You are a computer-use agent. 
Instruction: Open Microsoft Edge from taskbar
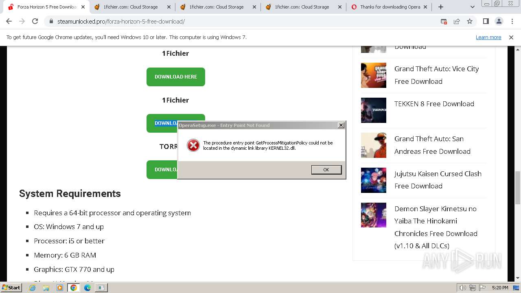[x=88, y=288]
